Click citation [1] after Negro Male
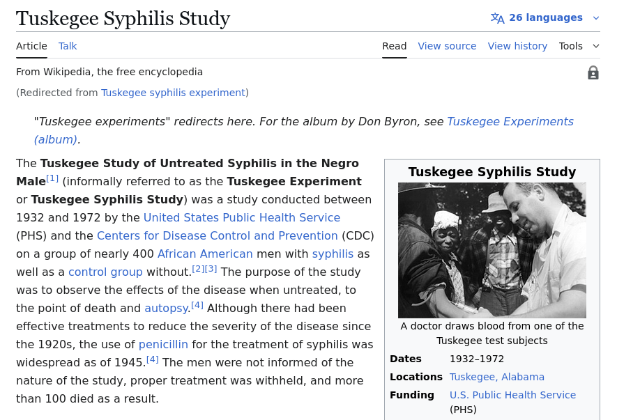This screenshot has height=420, width=617. point(52,178)
